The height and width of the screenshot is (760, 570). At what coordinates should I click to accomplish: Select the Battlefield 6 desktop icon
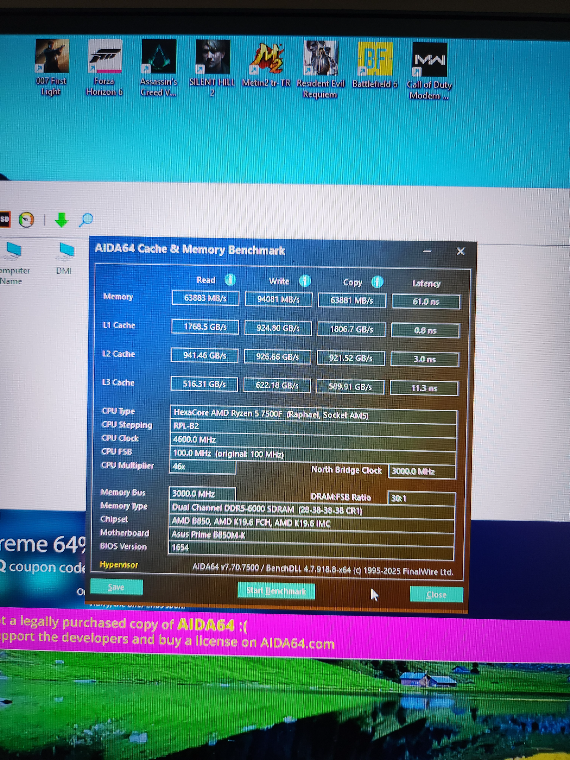point(375,65)
